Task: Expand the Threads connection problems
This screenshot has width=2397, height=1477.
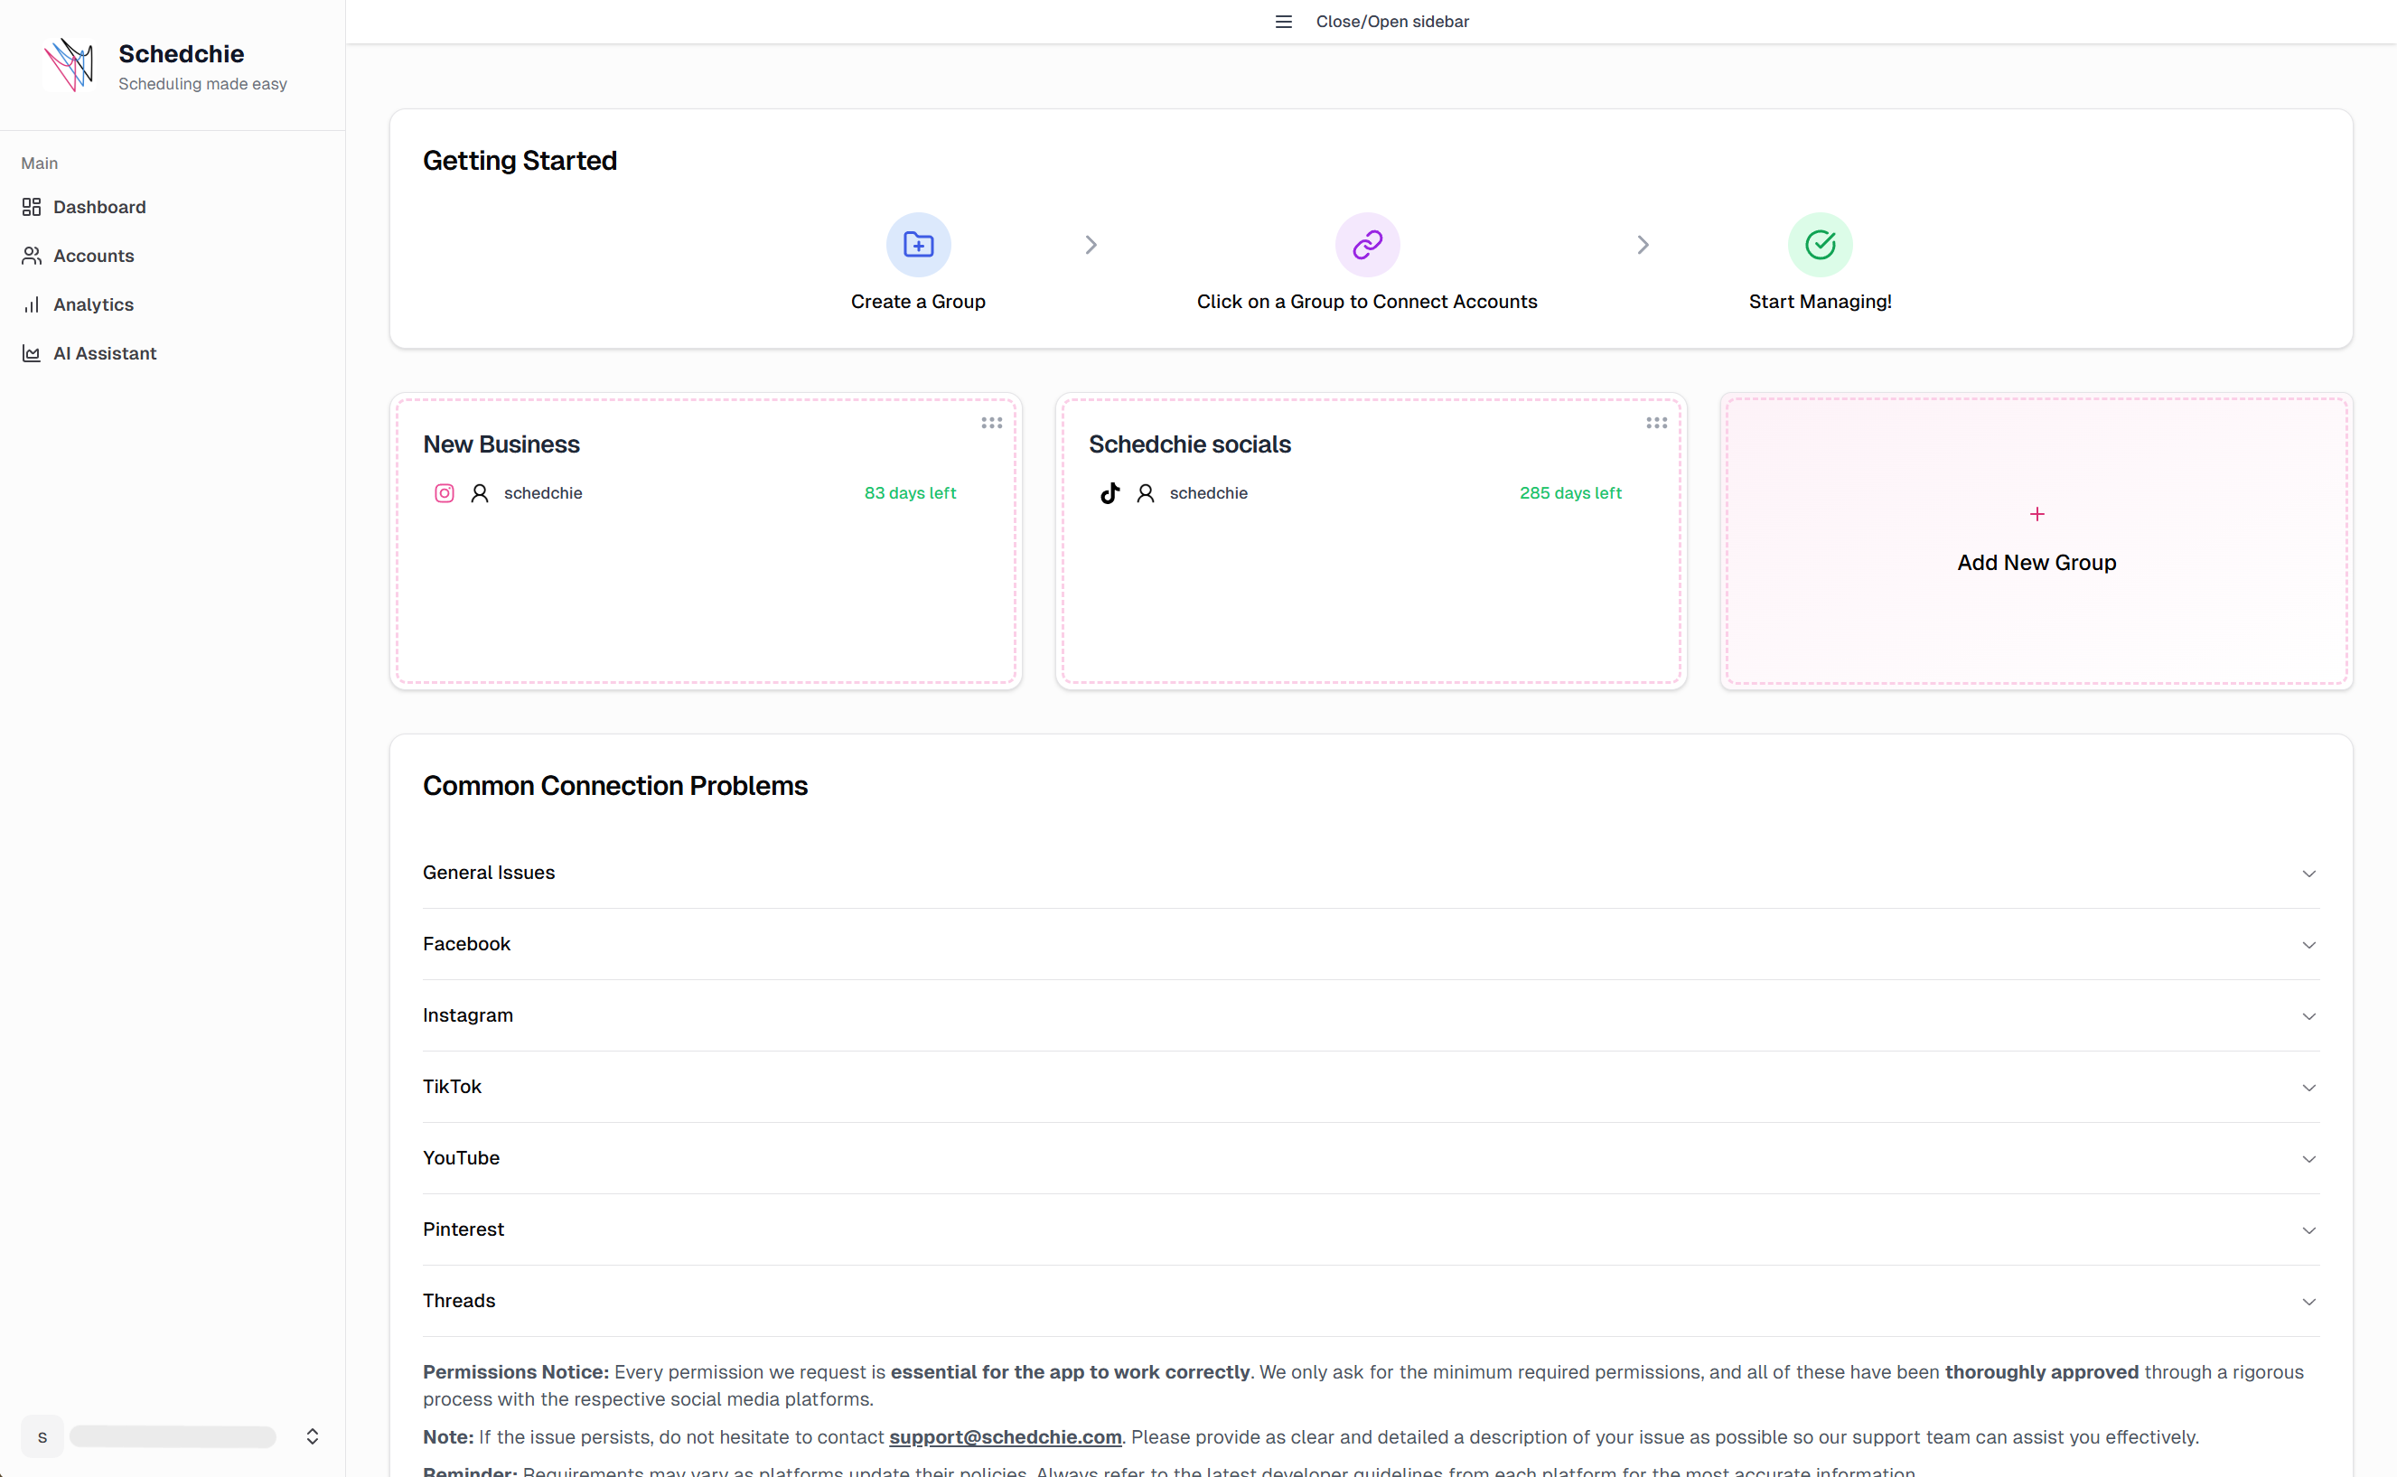Action: [1371, 1301]
